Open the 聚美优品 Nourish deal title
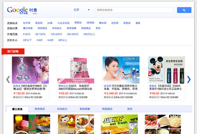Viewport: 197px width, 134px height. (75, 87)
